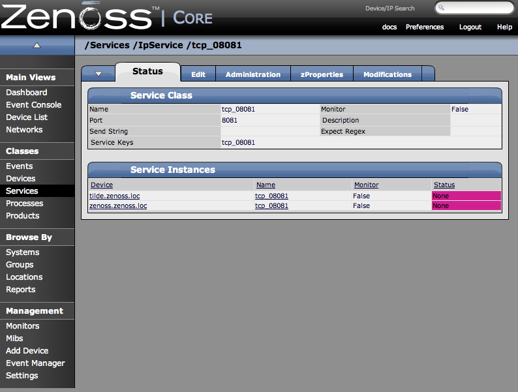Click the Main Views section header
The image size is (518, 392).
[31, 77]
